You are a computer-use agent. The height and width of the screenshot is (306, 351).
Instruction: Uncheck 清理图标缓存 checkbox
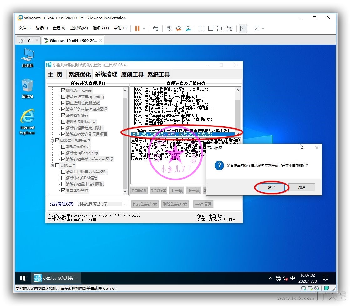64,116
